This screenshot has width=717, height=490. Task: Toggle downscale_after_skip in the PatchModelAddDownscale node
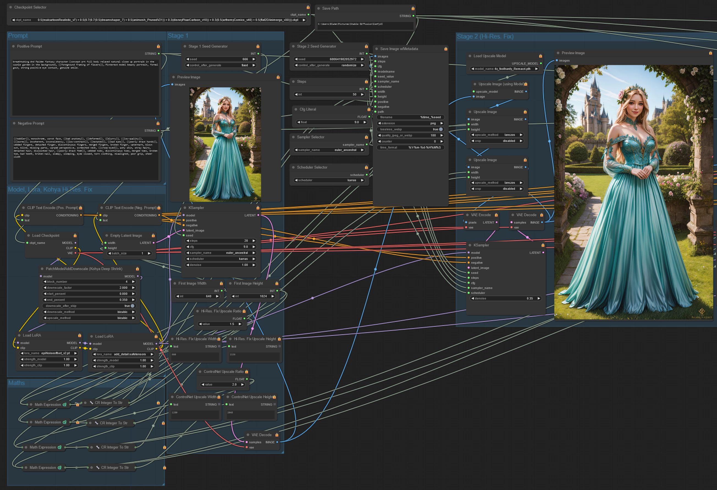[132, 306]
